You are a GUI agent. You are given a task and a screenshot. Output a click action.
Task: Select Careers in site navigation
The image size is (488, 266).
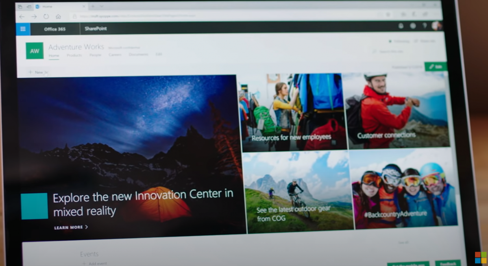[x=115, y=55]
